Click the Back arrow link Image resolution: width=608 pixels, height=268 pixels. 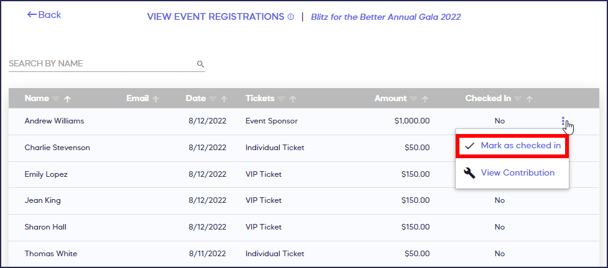point(44,15)
